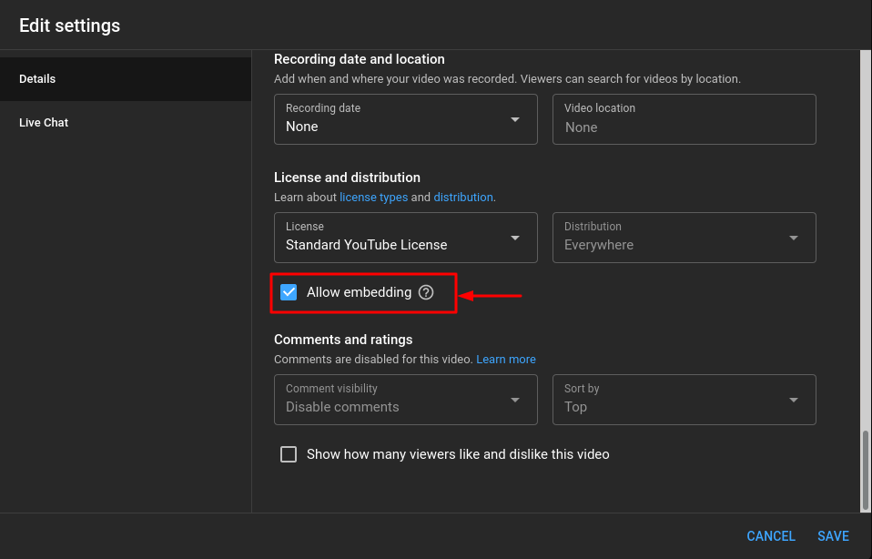Click the Allow embedding label text
This screenshot has width=872, height=559.
coord(359,292)
